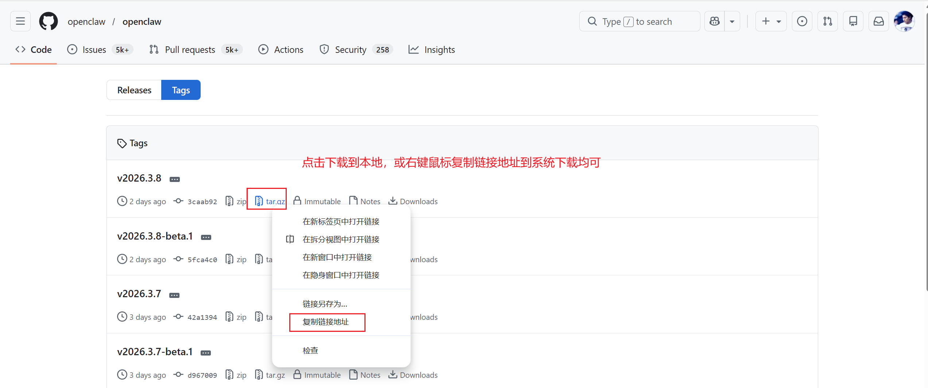Switch to the Releases tab
This screenshot has width=928, height=388.
(134, 90)
